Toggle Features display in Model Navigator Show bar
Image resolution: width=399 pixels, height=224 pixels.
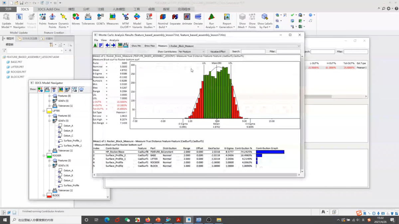click(81, 89)
